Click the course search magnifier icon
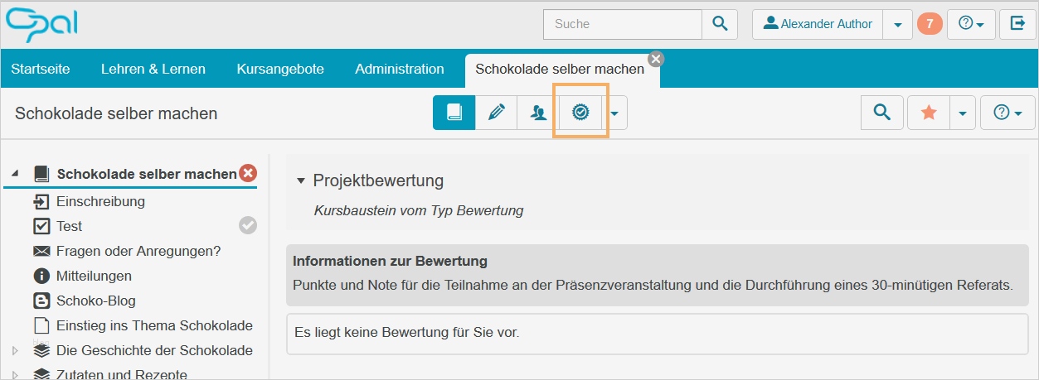 click(881, 113)
